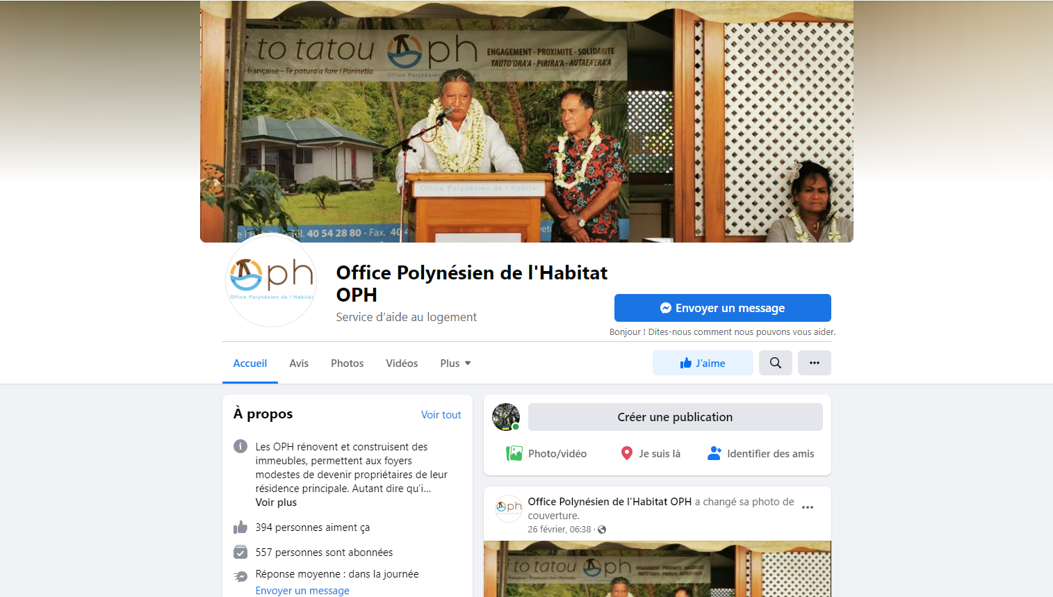
Task: Click the Photo/vidéo icon option
Action: pos(514,454)
